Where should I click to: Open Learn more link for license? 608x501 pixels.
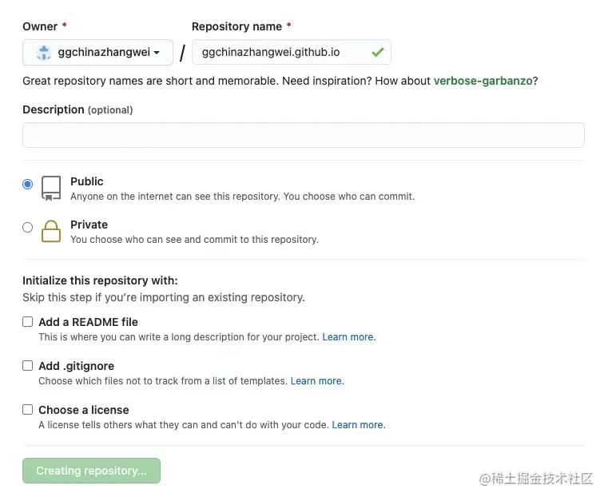(358, 425)
